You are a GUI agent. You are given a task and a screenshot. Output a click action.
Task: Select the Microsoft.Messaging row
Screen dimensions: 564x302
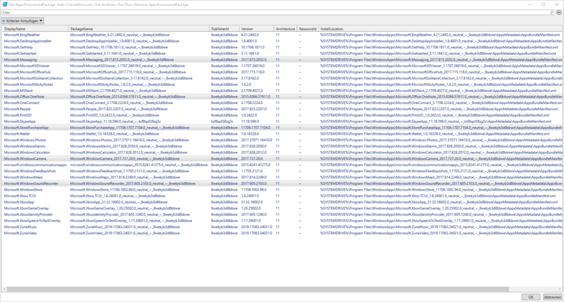click(282, 59)
